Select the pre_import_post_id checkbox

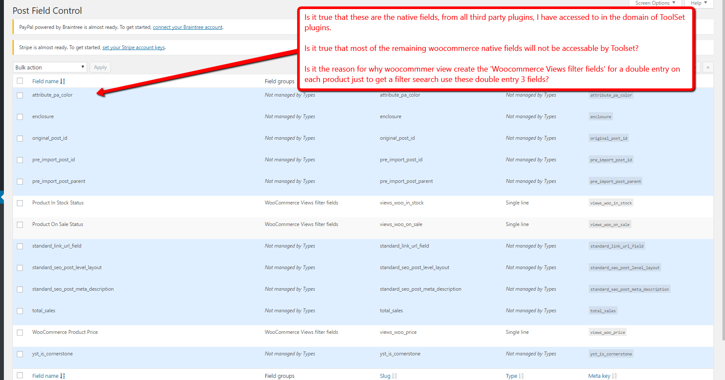tap(20, 160)
